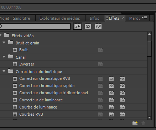Image resolution: width=156 pixels, height=130 pixels.
Task: Open the Infos tab
Action: tap(94, 18)
